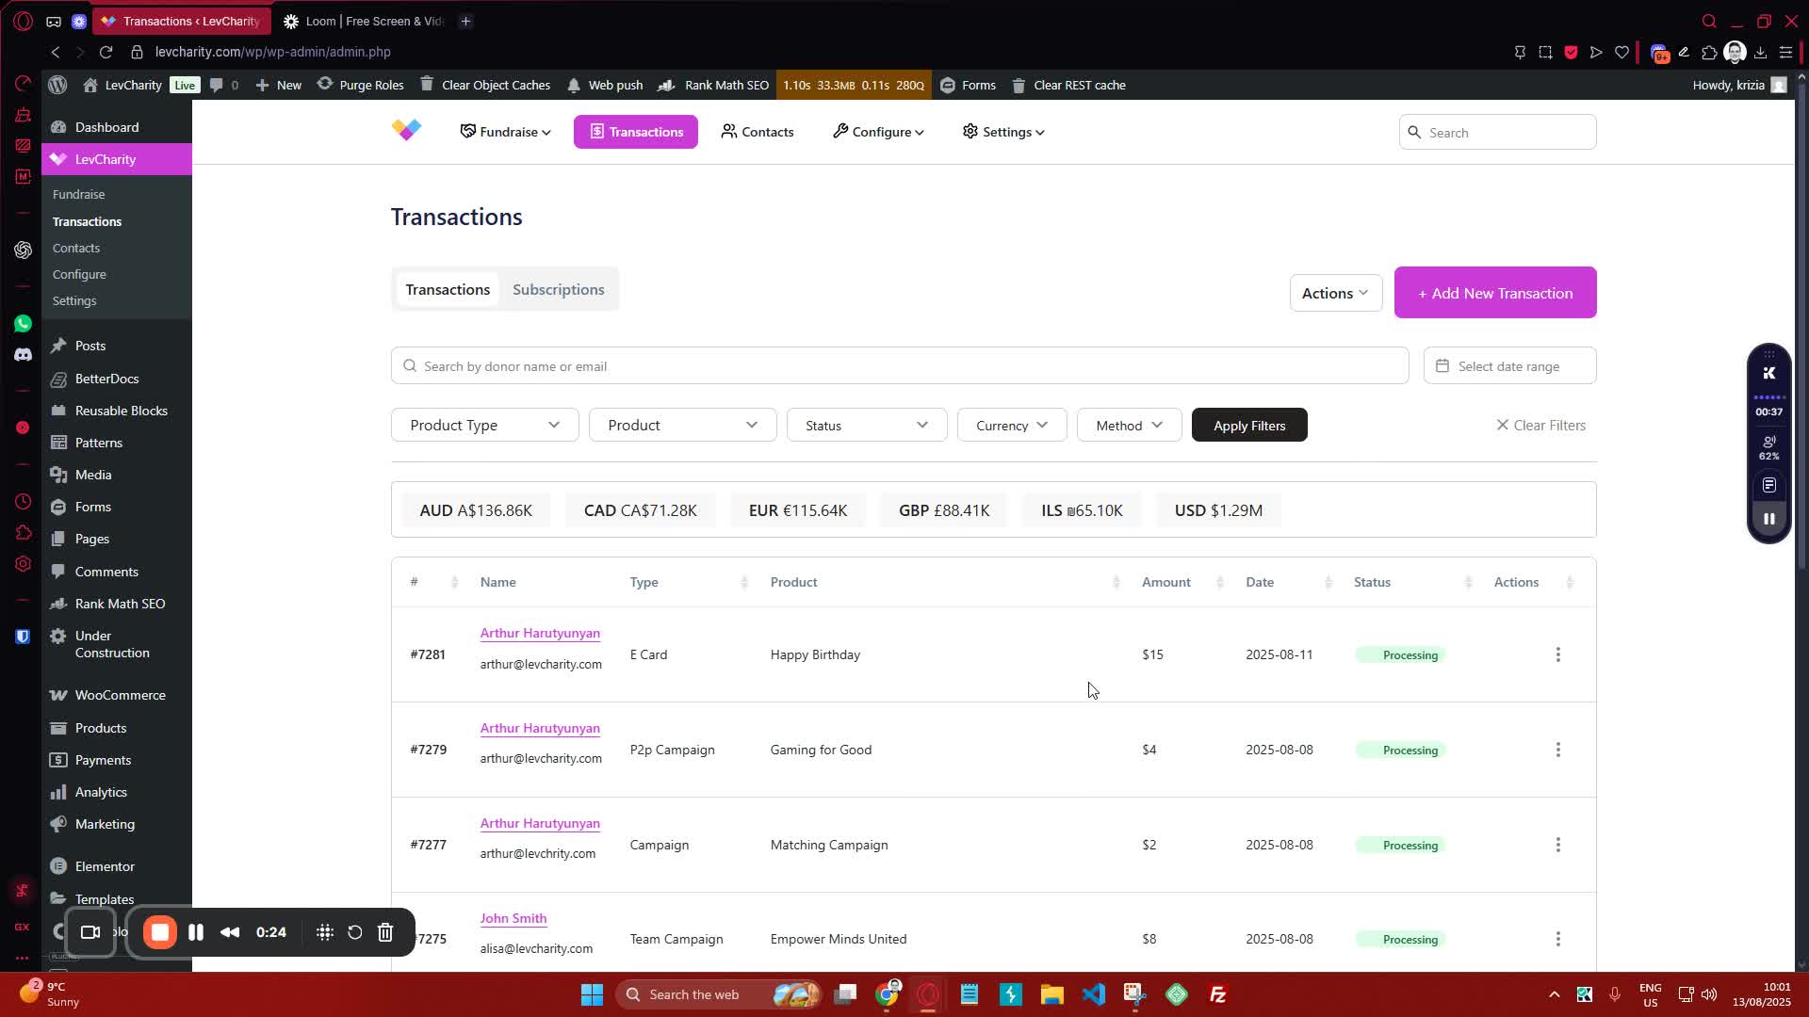Expand the Actions dropdown
Image resolution: width=1809 pixels, height=1017 pixels.
point(1334,293)
